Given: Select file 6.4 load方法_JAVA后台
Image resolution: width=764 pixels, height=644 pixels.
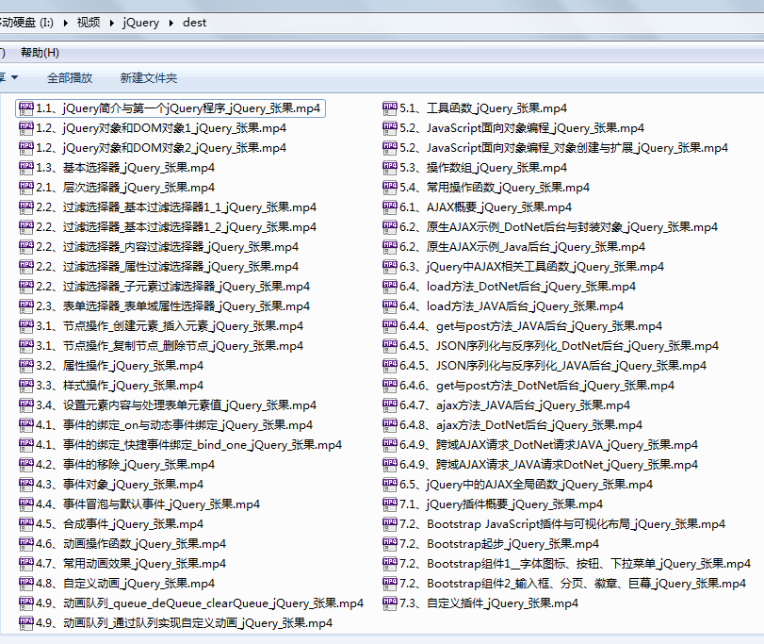Looking at the screenshot, I should coord(503,306).
